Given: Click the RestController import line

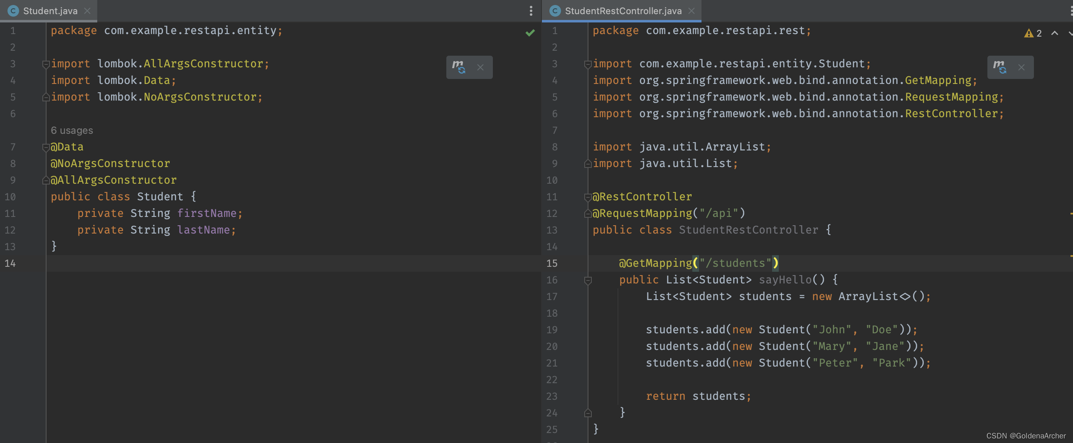Looking at the screenshot, I should (798, 114).
